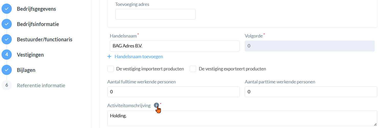This screenshot has height=128, width=379.
Task: Click the Bijlagen checkmark step icon
Action: (x=7, y=70)
